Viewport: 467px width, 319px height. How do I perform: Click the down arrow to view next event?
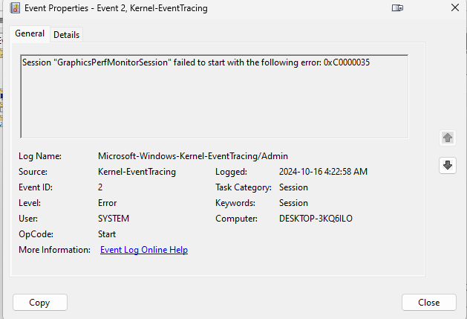point(448,165)
